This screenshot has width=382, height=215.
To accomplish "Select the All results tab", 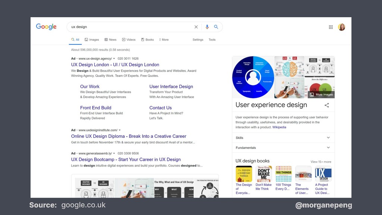I will click(75, 40).
